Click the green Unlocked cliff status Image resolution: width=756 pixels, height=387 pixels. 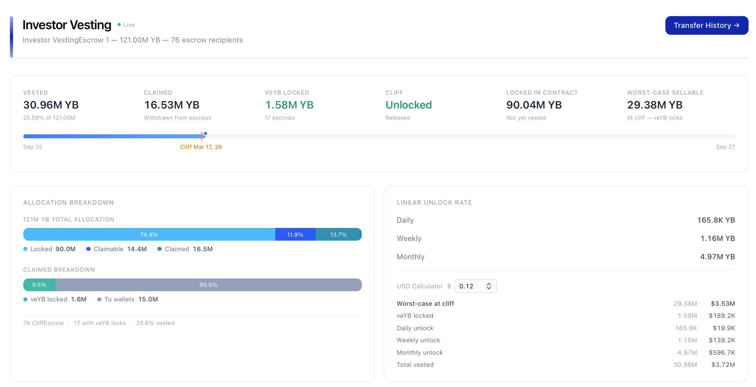point(408,105)
